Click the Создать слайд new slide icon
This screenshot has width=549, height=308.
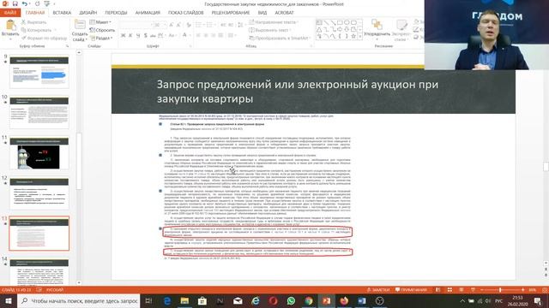pyautogui.click(x=80, y=25)
